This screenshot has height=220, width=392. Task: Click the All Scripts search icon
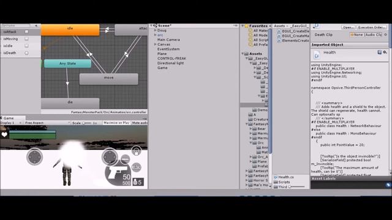tap(251, 40)
